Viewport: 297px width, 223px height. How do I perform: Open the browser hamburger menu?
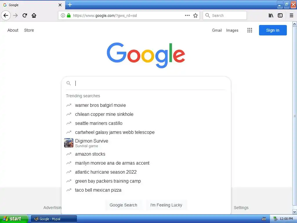click(291, 15)
